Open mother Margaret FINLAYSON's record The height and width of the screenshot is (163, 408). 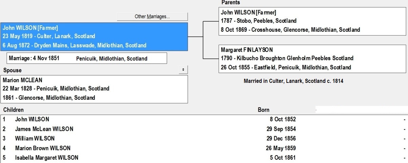pyautogui.click(x=312, y=59)
